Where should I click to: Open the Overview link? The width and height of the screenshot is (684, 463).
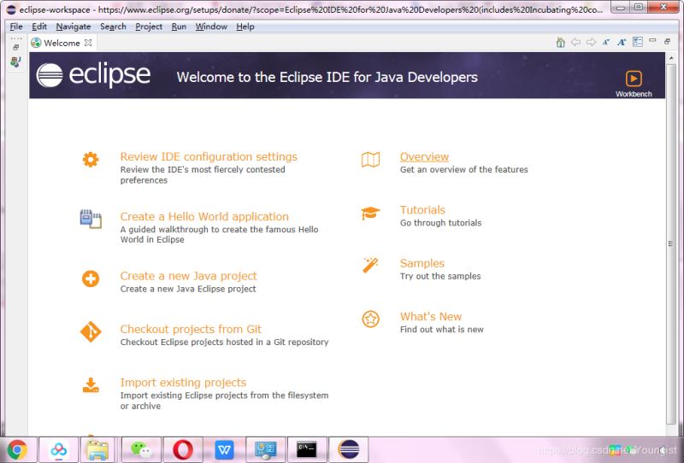(x=424, y=157)
